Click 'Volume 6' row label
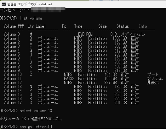The height and width of the screenshot is (129, 166). coord(12,58)
